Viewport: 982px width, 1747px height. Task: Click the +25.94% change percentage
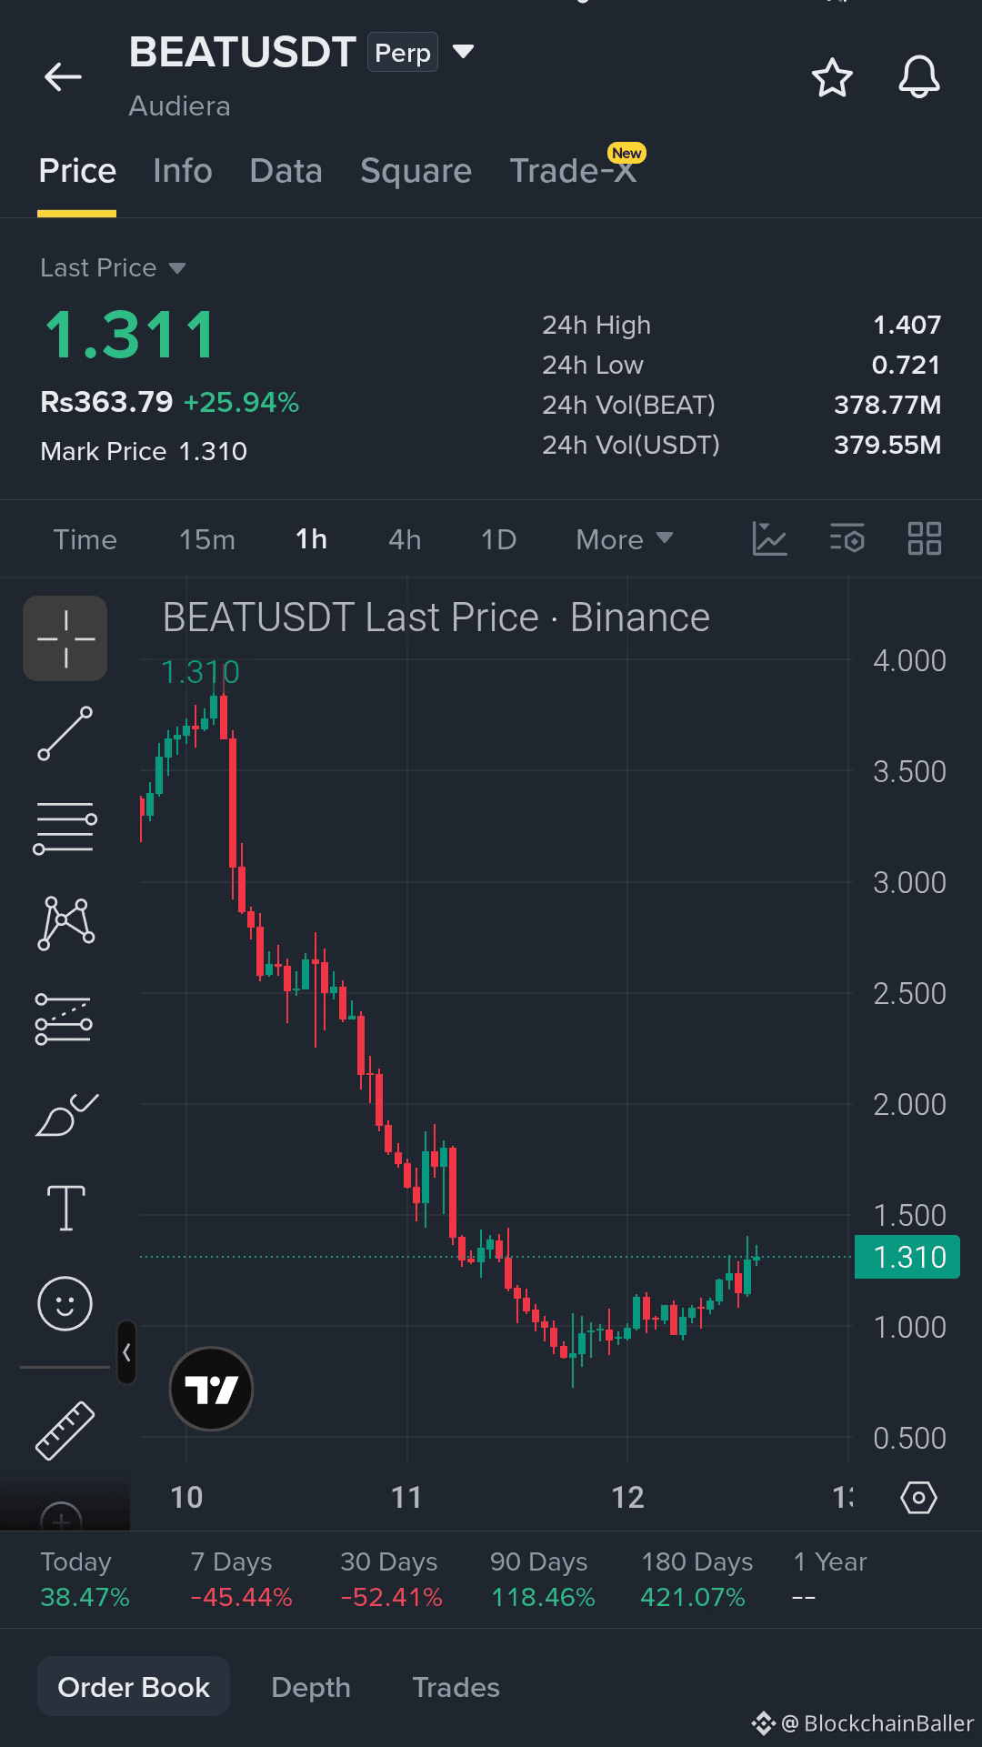(241, 402)
